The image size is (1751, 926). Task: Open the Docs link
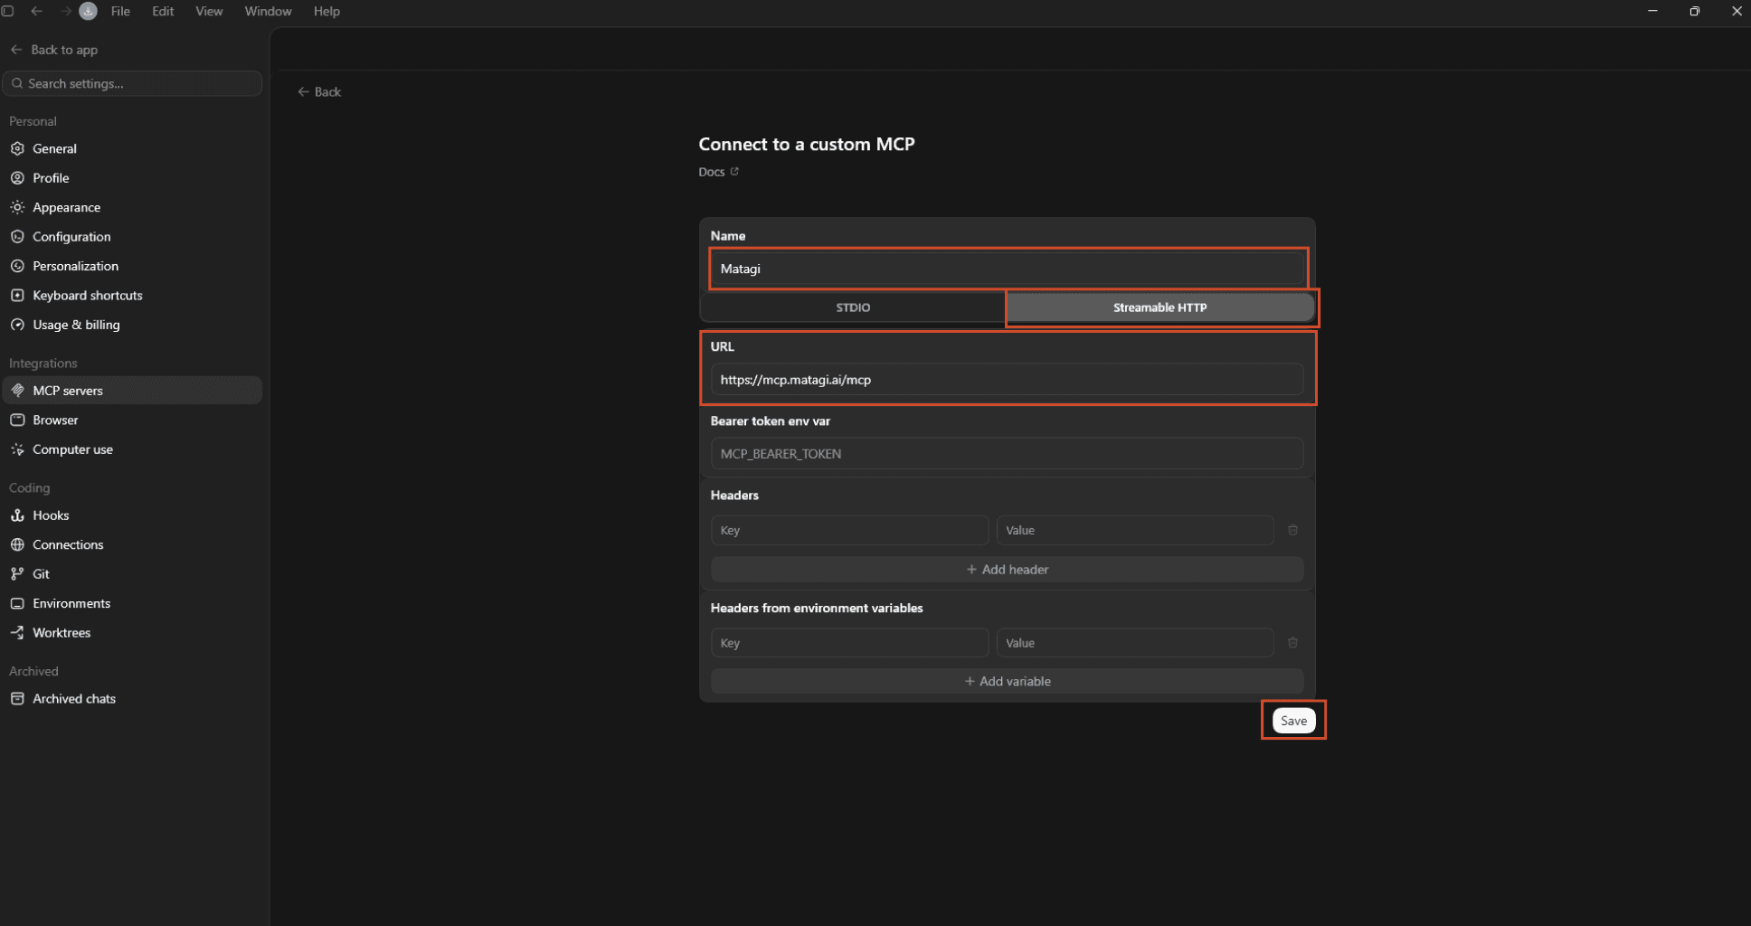point(718,172)
